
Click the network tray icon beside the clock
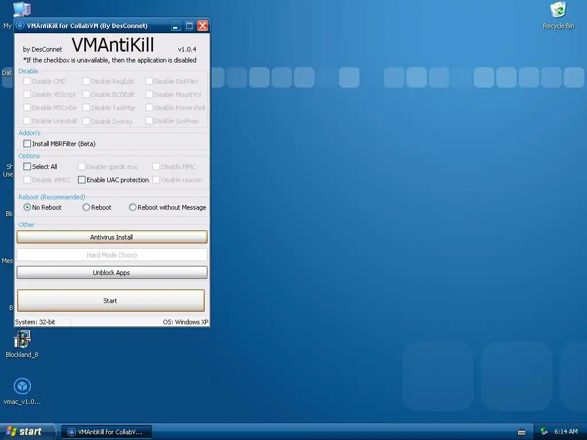point(545,431)
